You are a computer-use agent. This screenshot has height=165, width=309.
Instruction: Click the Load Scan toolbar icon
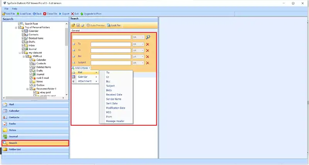click(x=18, y=14)
